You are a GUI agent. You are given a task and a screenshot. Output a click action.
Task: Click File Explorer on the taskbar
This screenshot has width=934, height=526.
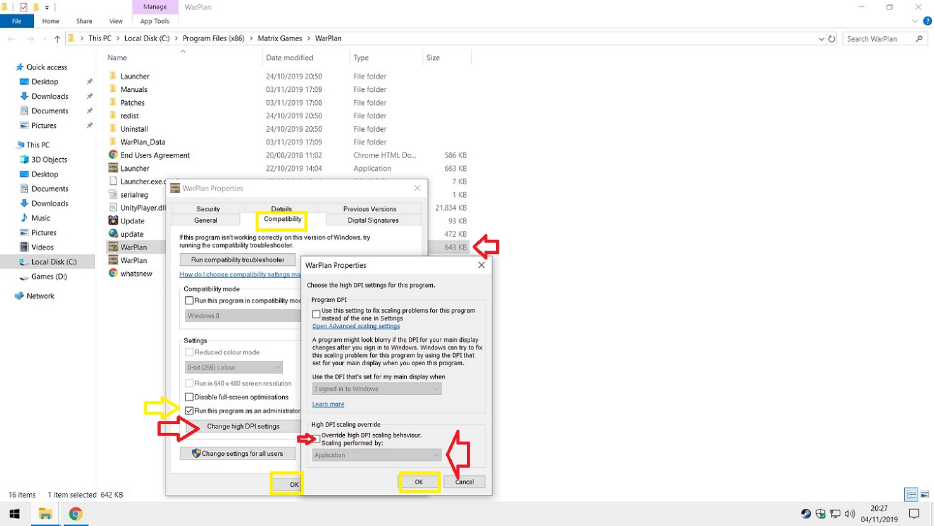coord(45,513)
